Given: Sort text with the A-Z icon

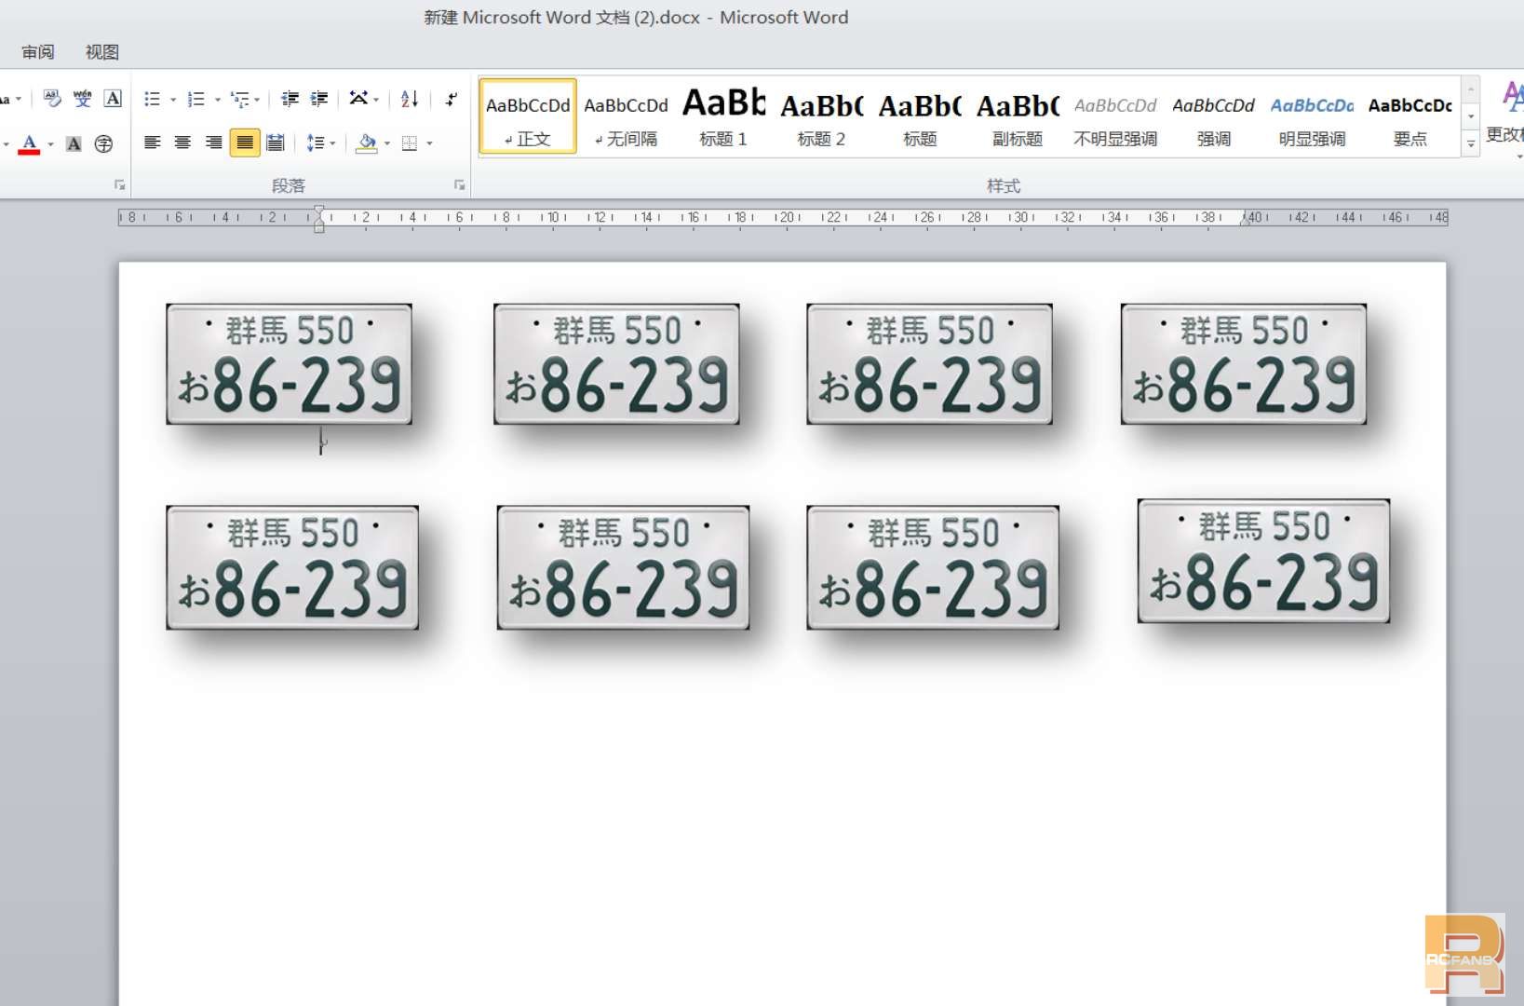Looking at the screenshot, I should (x=410, y=99).
